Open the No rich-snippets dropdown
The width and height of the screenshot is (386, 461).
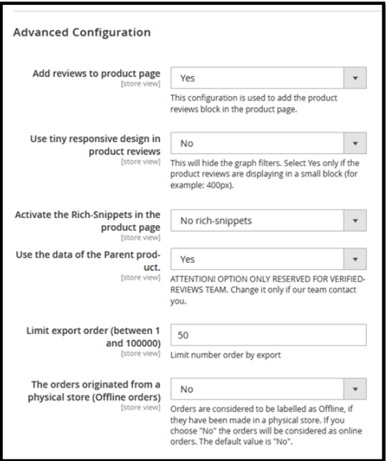click(268, 220)
